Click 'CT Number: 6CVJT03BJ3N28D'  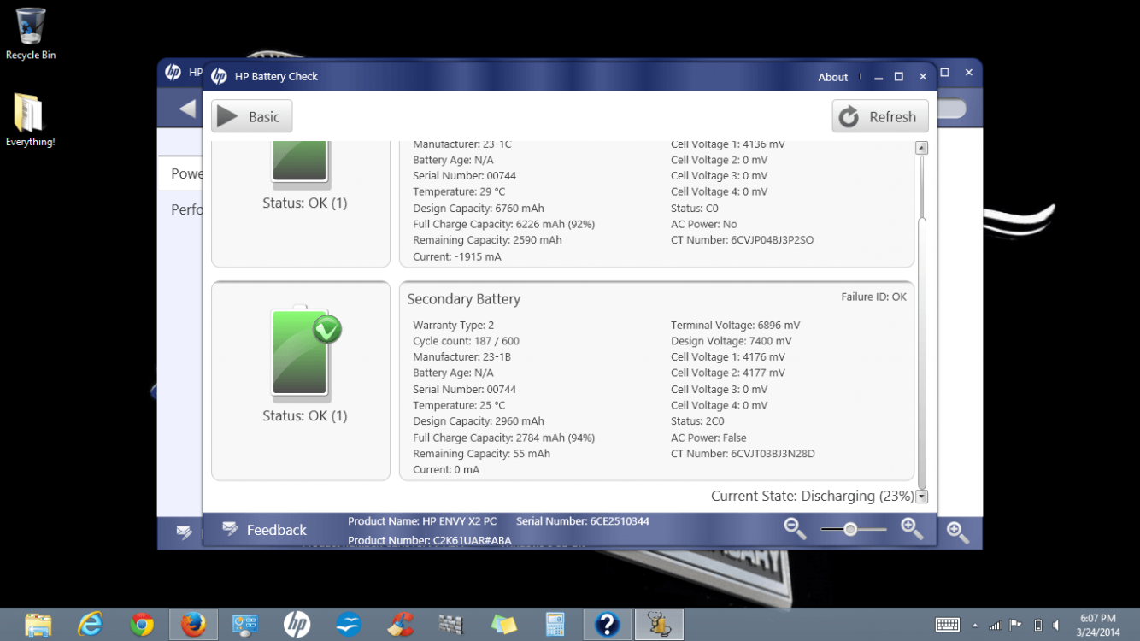pos(743,454)
